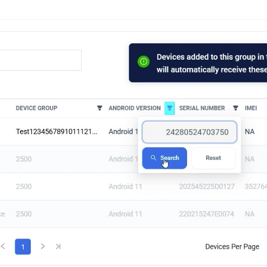Click the green info icon in notification
Image resolution: width=267 pixels, height=267 pixels.
[x=143, y=62]
